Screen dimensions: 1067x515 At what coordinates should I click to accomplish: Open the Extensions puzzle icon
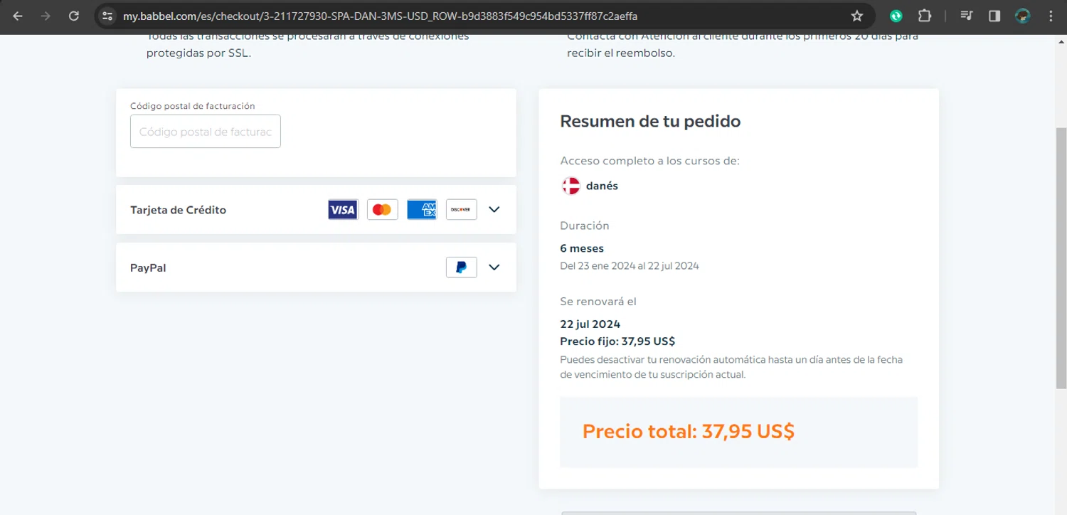[x=924, y=16]
